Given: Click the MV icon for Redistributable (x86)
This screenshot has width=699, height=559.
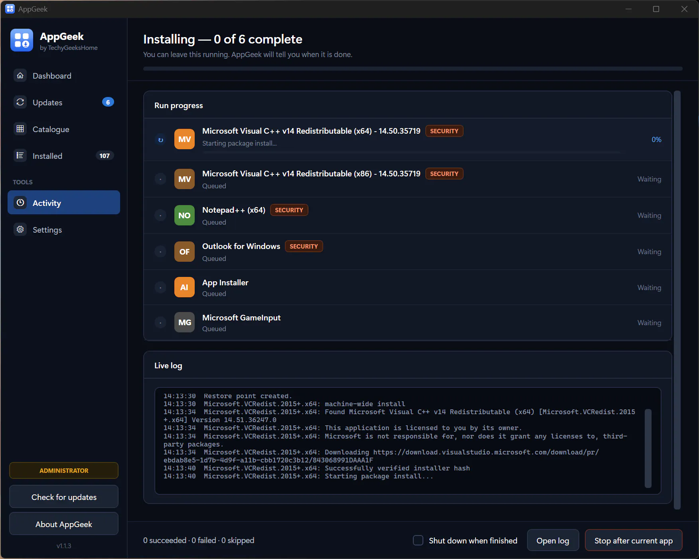Looking at the screenshot, I should pos(184,179).
